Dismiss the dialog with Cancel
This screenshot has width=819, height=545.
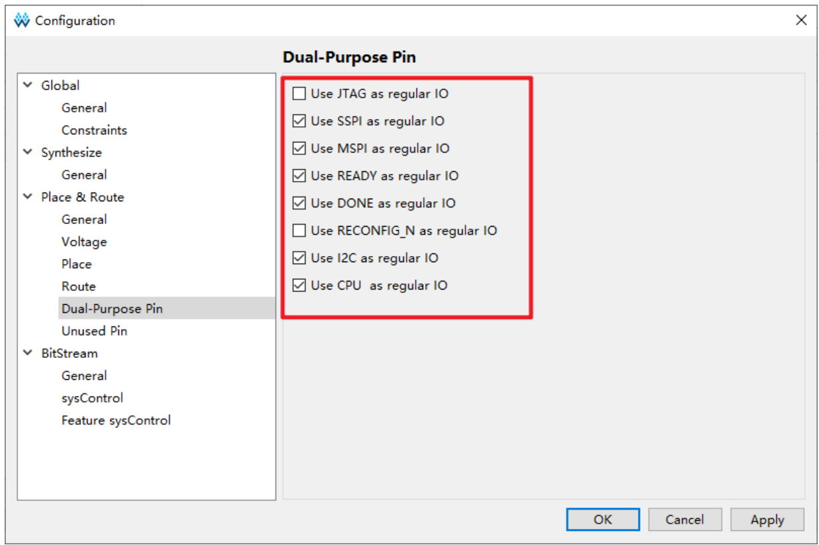click(685, 520)
